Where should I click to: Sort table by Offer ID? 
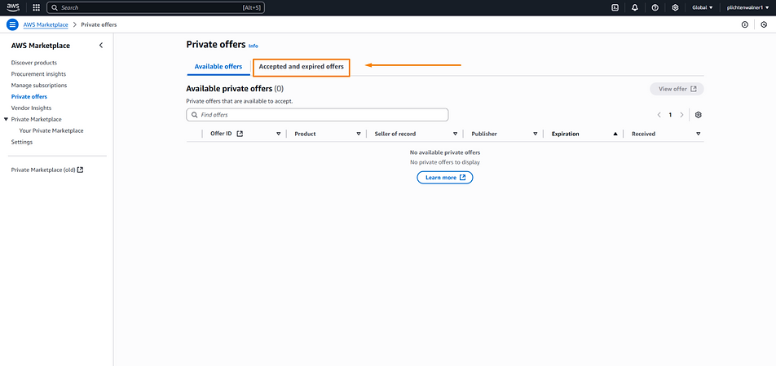pos(278,134)
